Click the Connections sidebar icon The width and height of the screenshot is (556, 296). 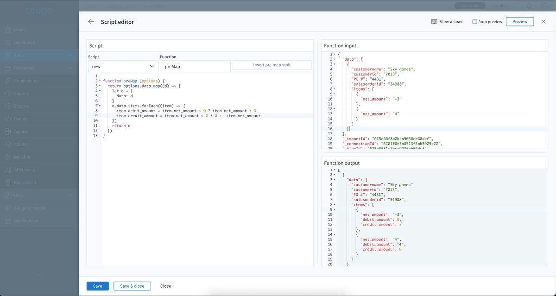[8, 81]
